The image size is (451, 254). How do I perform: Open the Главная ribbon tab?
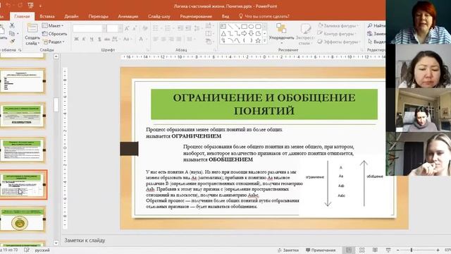click(x=22, y=16)
